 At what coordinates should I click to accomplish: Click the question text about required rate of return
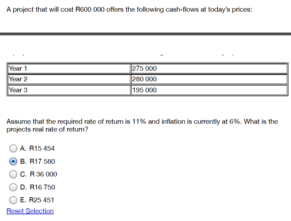point(142,125)
